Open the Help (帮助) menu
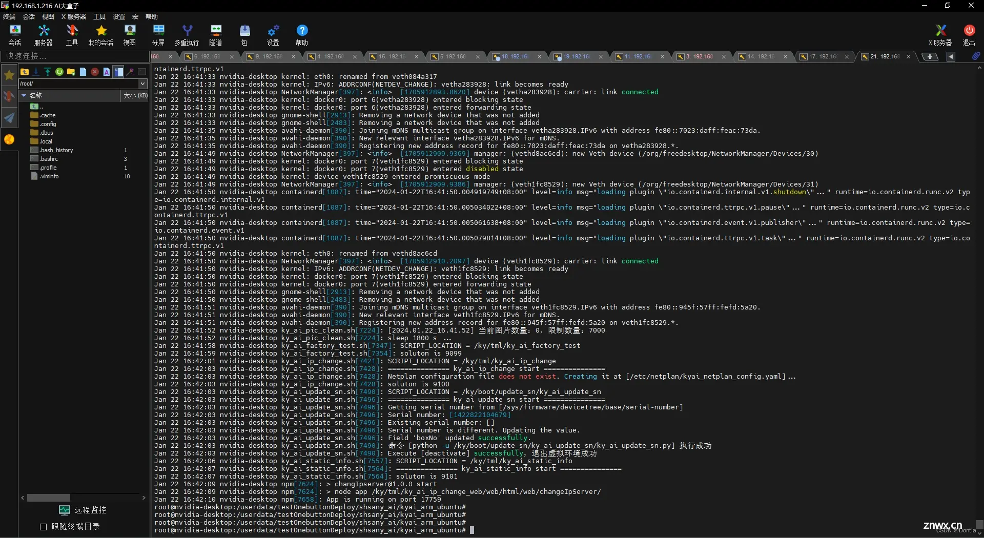This screenshot has height=538, width=984. point(152,16)
